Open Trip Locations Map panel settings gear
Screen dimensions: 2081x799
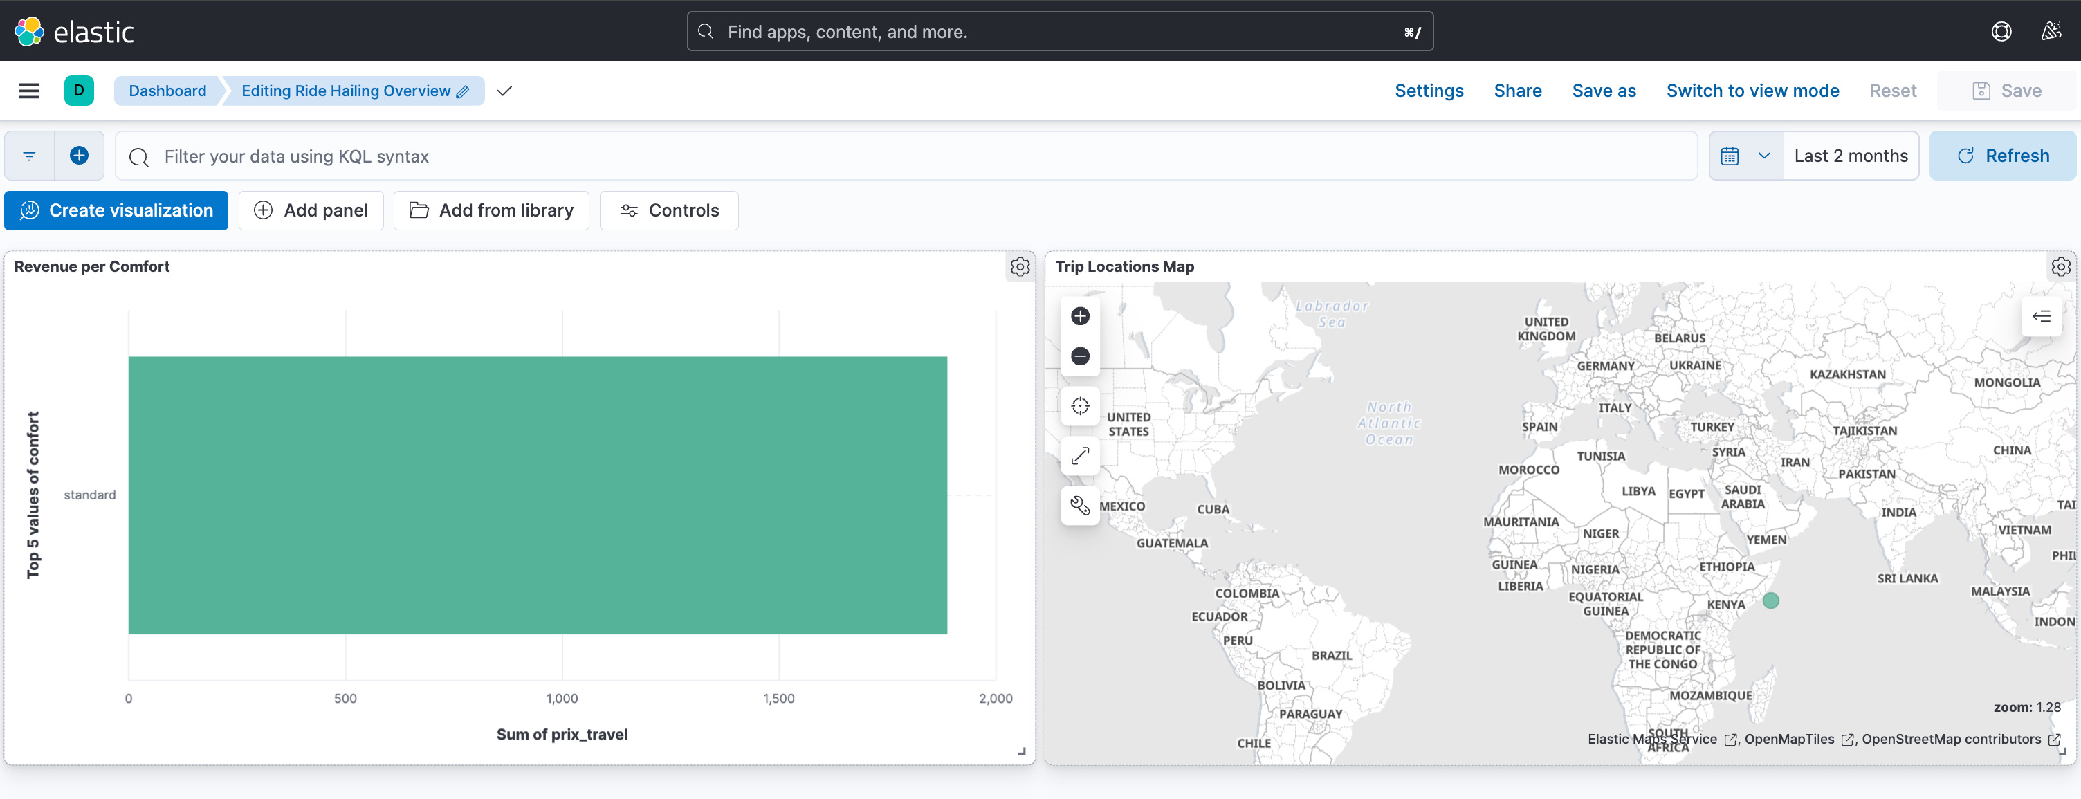[2060, 266]
